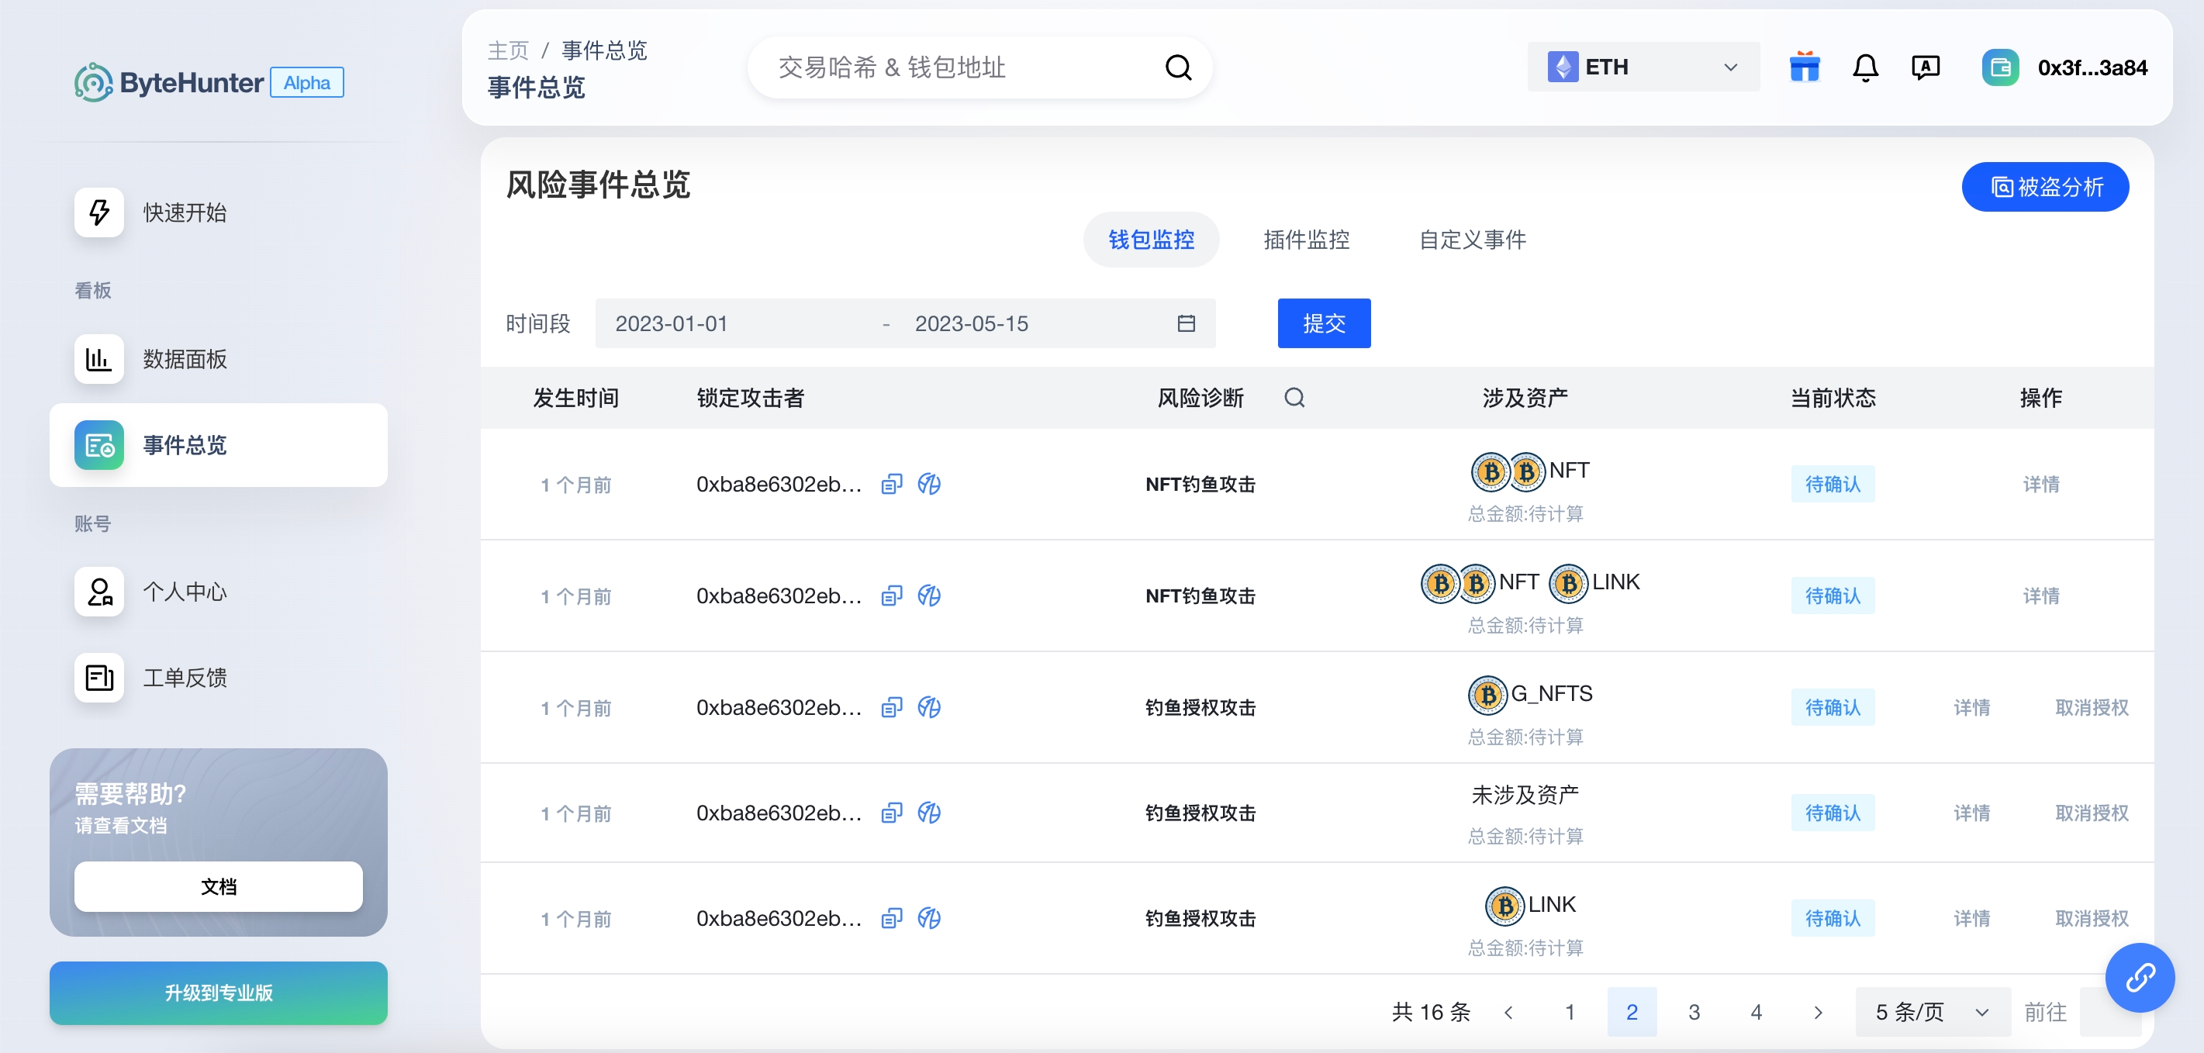Open scan icon in G_NFTS row
This screenshot has height=1053, width=2204.
[929, 707]
